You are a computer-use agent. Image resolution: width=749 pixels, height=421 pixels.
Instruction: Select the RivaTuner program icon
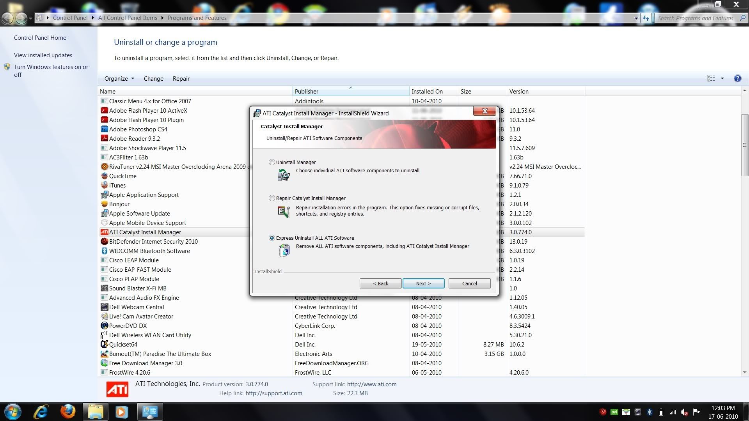(x=104, y=166)
